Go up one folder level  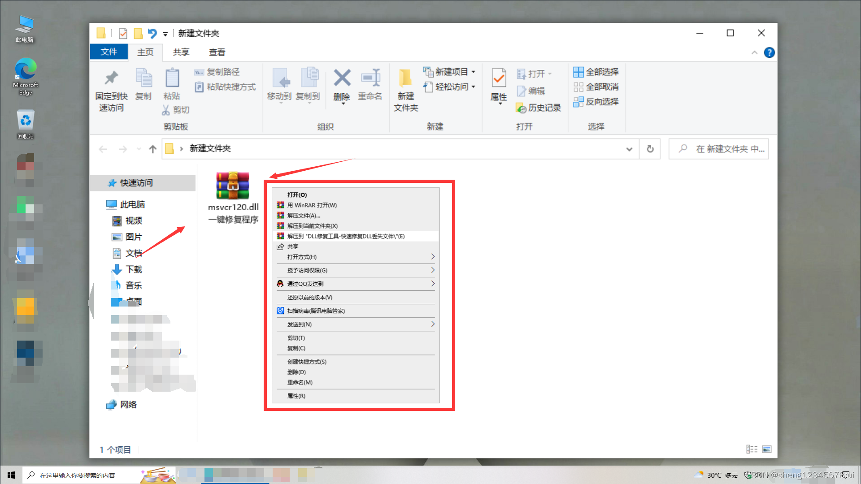[152, 149]
